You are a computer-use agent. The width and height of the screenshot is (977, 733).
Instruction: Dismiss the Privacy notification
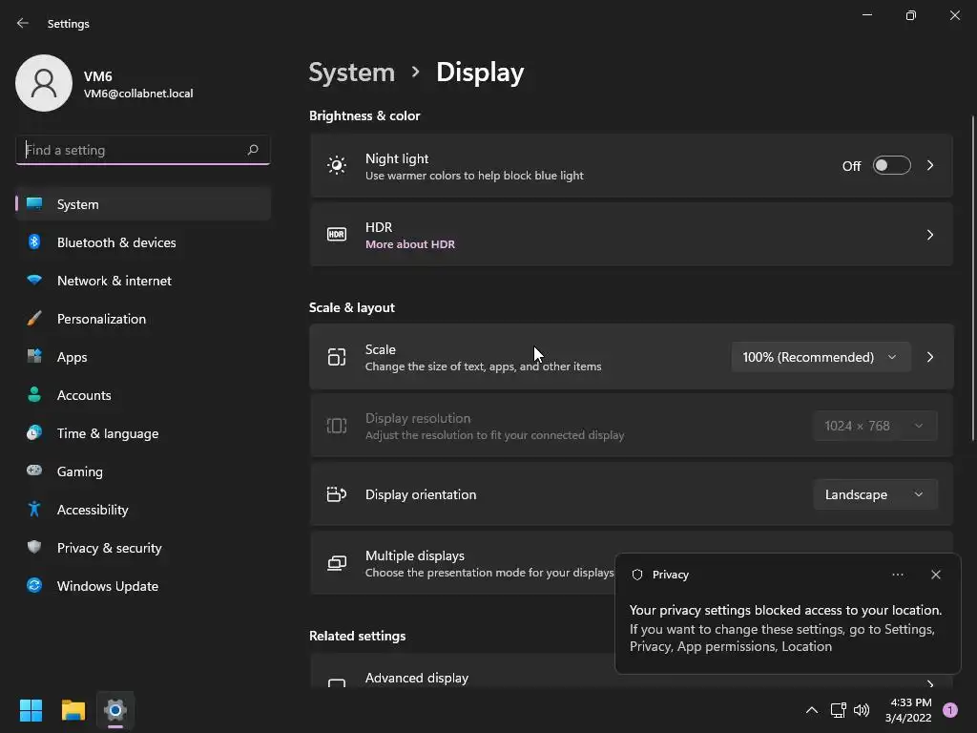click(935, 575)
